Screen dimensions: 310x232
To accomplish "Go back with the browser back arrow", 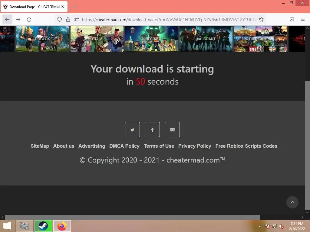I will [x=7, y=20].
